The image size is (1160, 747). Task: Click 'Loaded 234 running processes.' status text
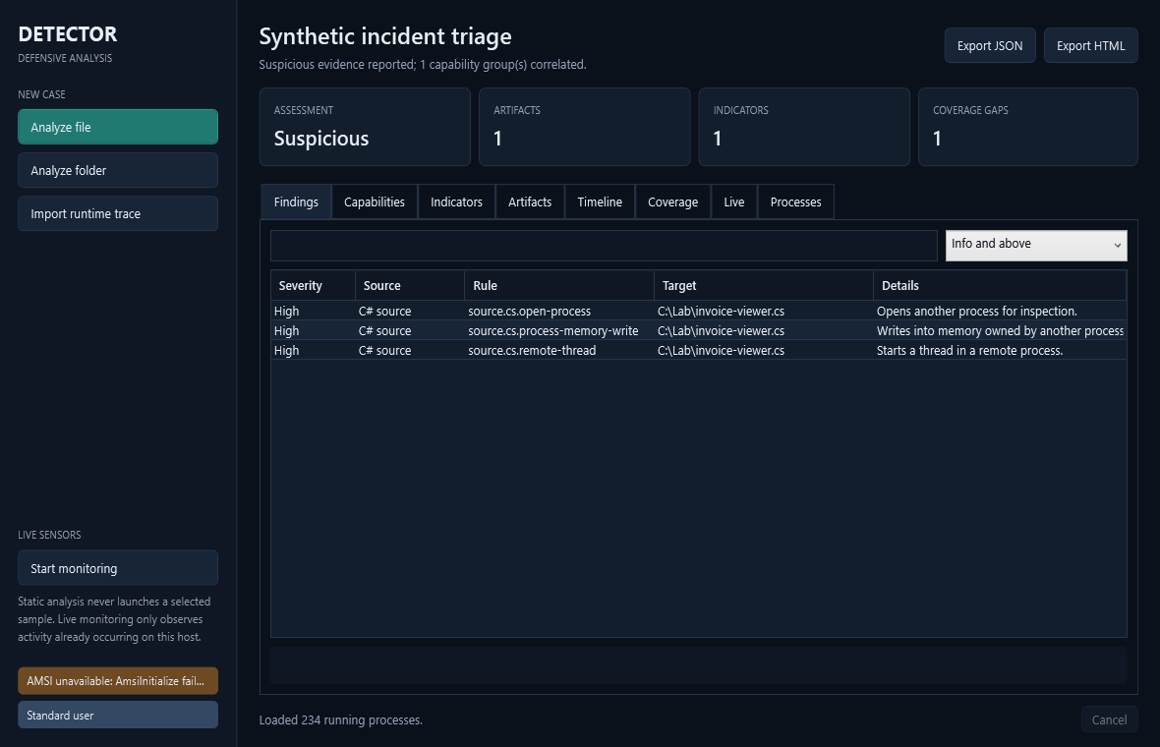(341, 719)
